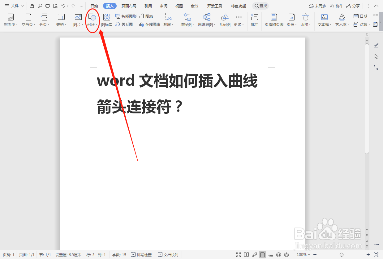Switch to Page Layout (页面布局) tab
This screenshot has width=383, height=259.
(129, 6)
